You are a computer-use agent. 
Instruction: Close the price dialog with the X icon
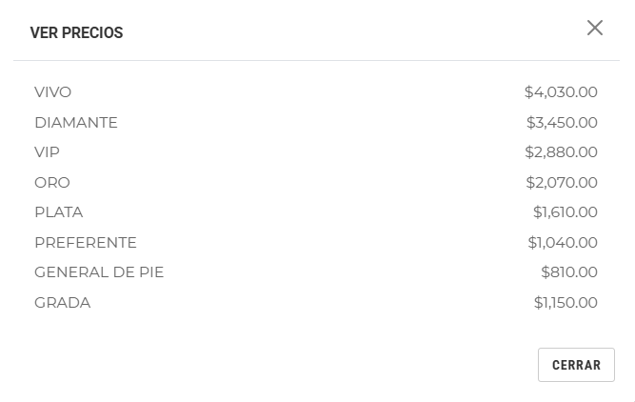595,29
